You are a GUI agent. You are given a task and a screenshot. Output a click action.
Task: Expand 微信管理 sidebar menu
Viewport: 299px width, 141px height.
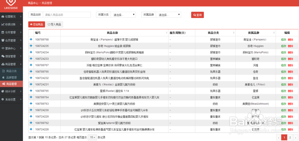click(11, 56)
